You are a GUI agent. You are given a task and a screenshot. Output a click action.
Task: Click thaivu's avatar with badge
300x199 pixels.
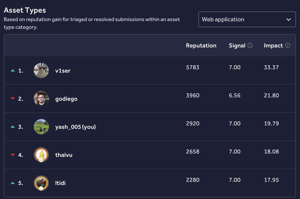tap(41, 155)
